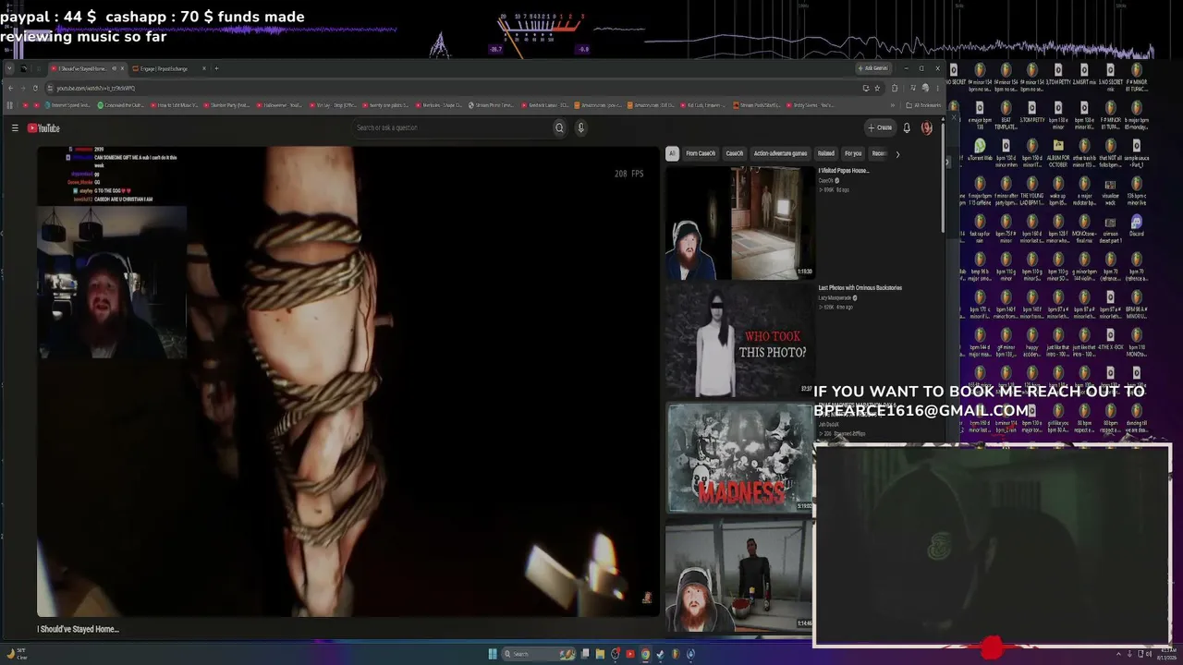Viewport: 1183px width, 665px height.
Task: Select the 'dancing till we are dea...' desktop project
Action: (x=1136, y=416)
